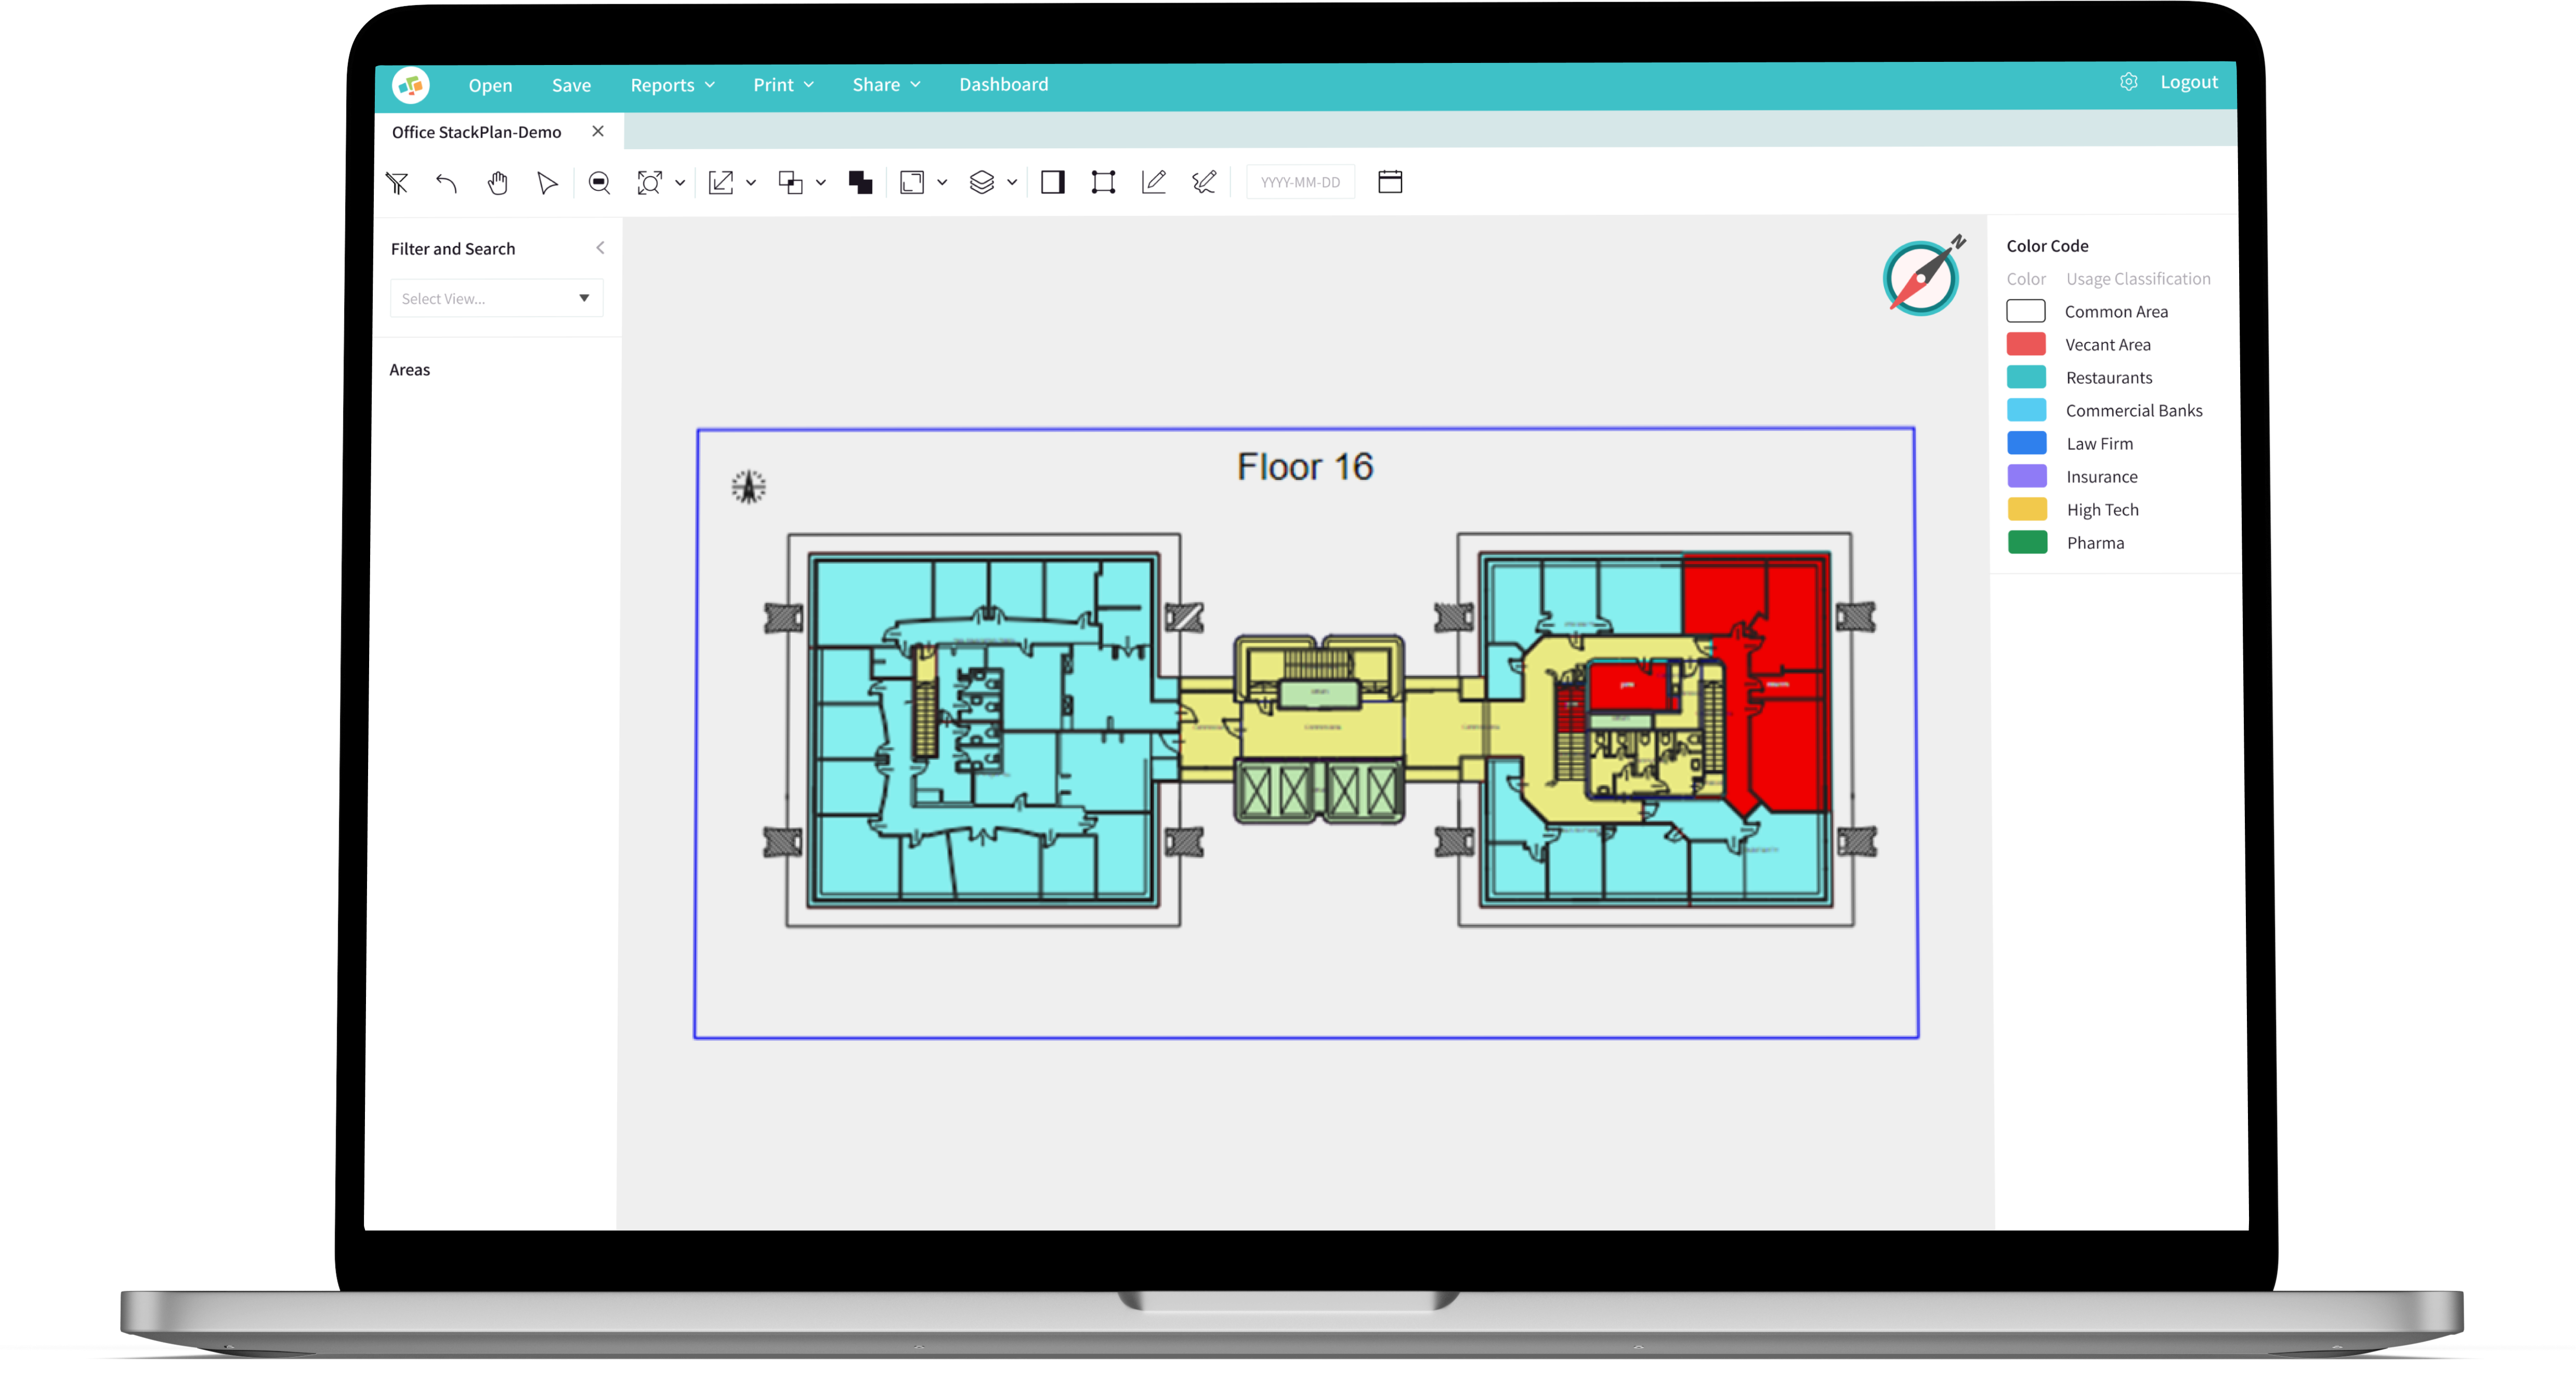Select the High Tech color swatch

pos(2027,509)
